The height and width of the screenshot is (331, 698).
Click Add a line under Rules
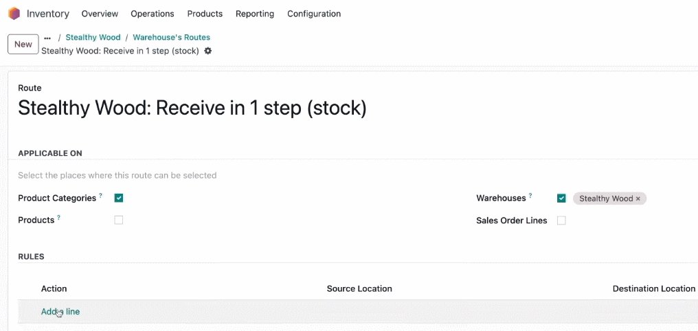tap(60, 311)
